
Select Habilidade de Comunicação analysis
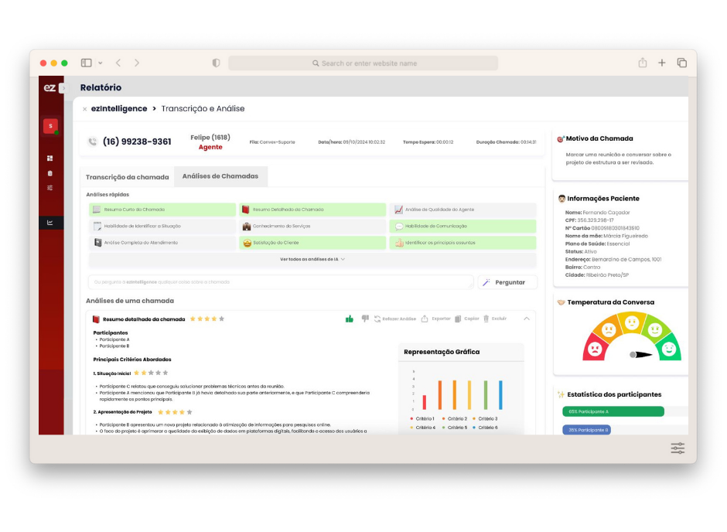pos(462,226)
